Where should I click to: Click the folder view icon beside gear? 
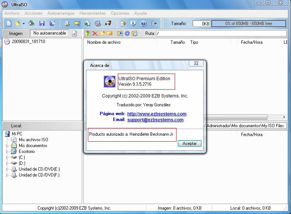135,33
